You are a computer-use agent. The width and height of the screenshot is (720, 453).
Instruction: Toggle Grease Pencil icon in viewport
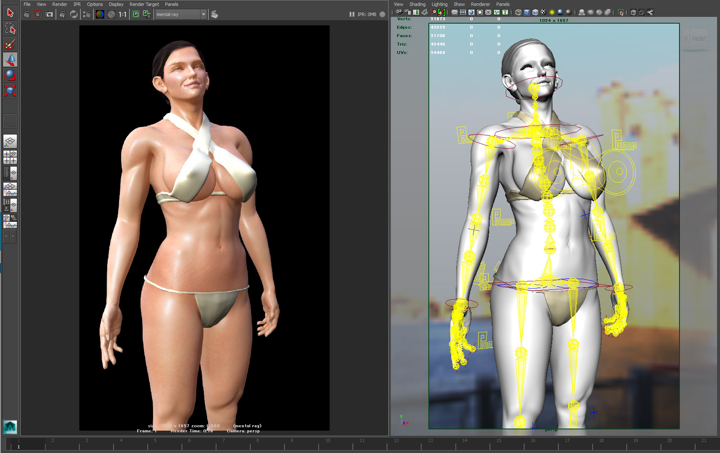click(441, 12)
